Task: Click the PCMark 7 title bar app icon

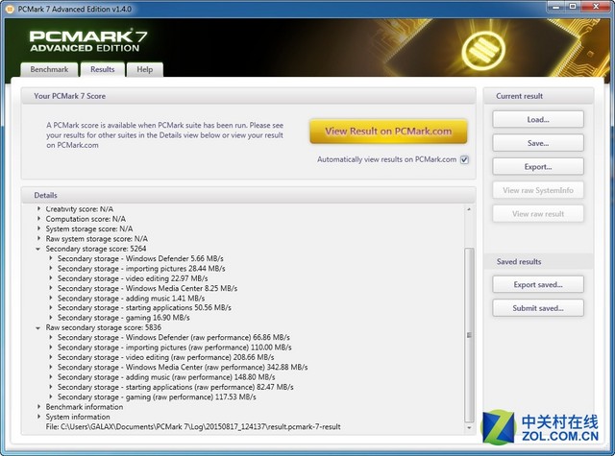Action: (x=11, y=9)
